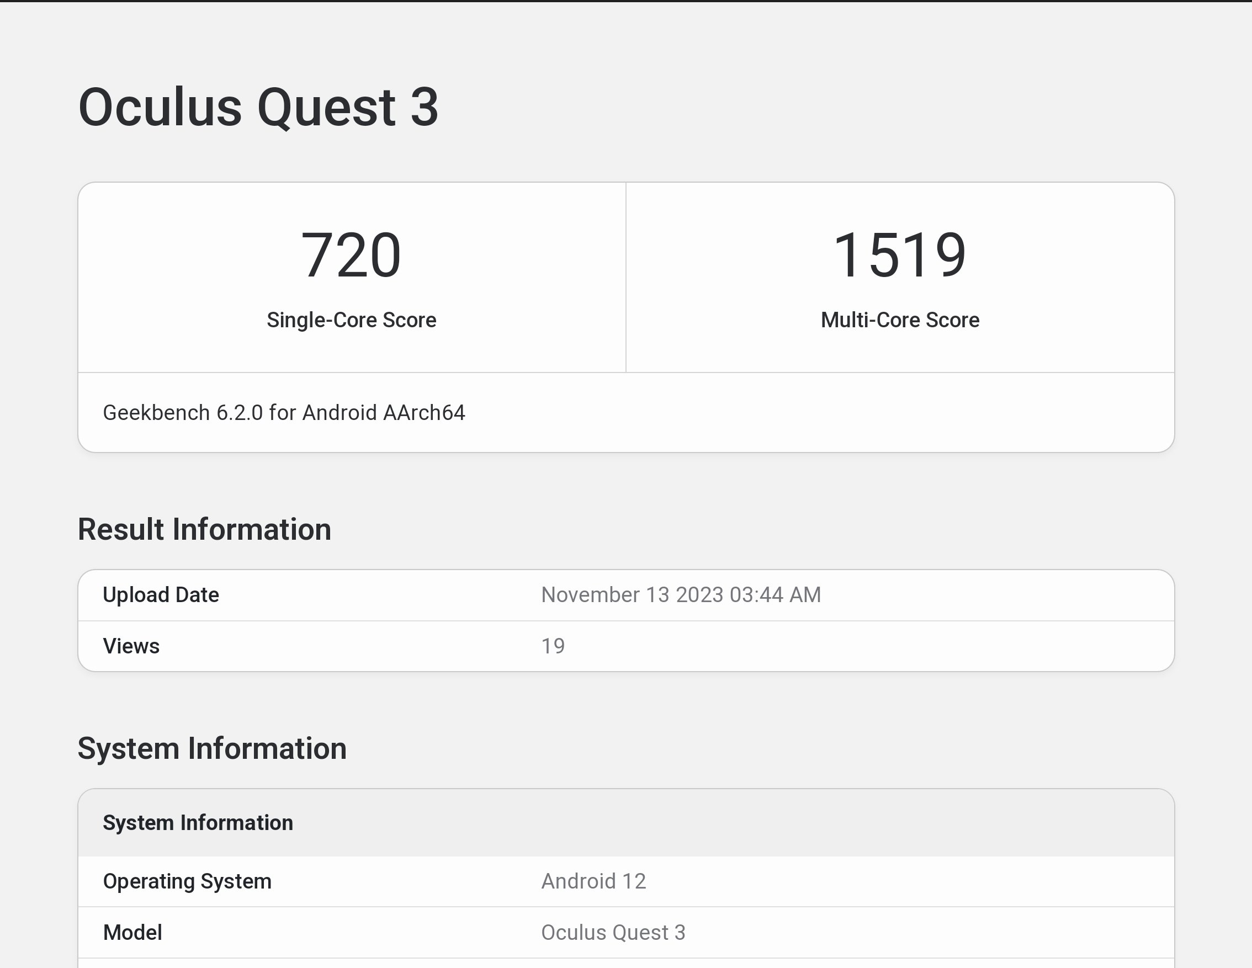Image resolution: width=1252 pixels, height=968 pixels.
Task: Select the Upload Date row label
Action: tap(161, 595)
